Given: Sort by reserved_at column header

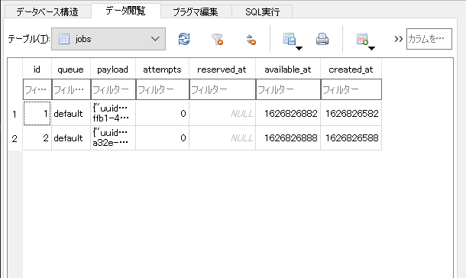Looking at the screenshot, I should click(x=222, y=69).
